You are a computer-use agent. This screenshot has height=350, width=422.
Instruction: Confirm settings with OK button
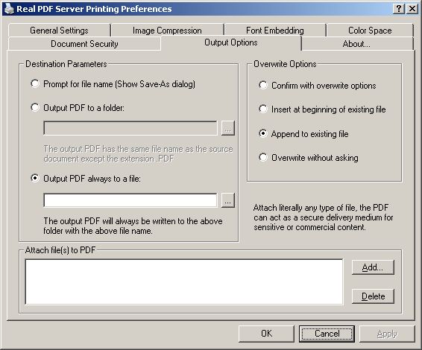coord(266,334)
